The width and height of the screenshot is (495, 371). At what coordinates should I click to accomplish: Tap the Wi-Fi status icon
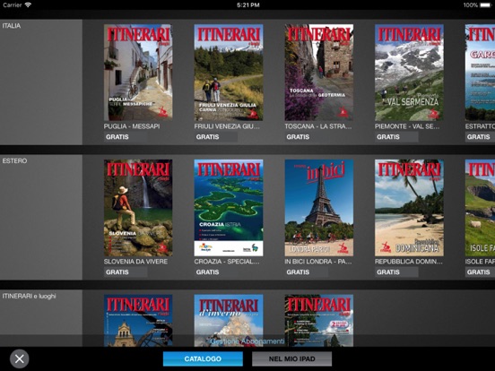pyautogui.click(x=28, y=4)
